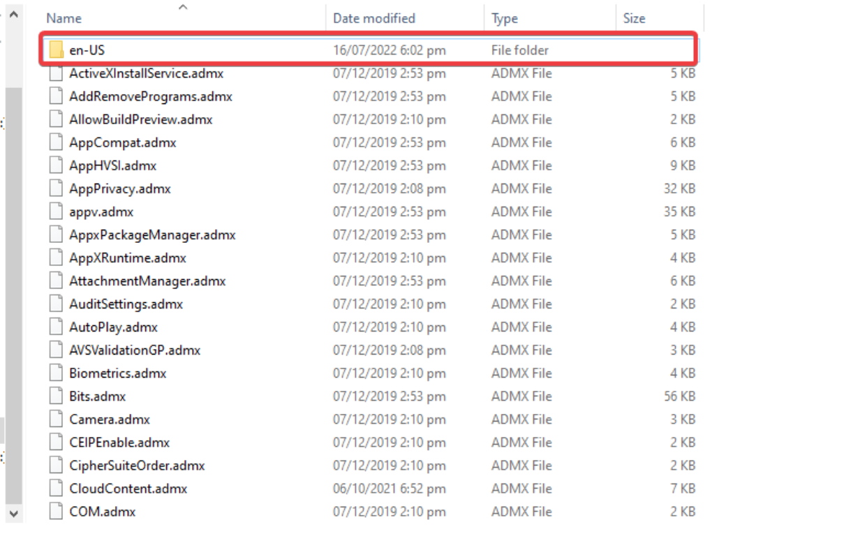Click AppxPackageManager.admx file icon

tap(57, 234)
